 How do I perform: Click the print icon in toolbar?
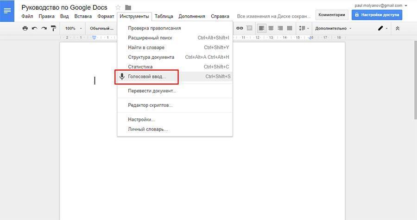pos(25,28)
